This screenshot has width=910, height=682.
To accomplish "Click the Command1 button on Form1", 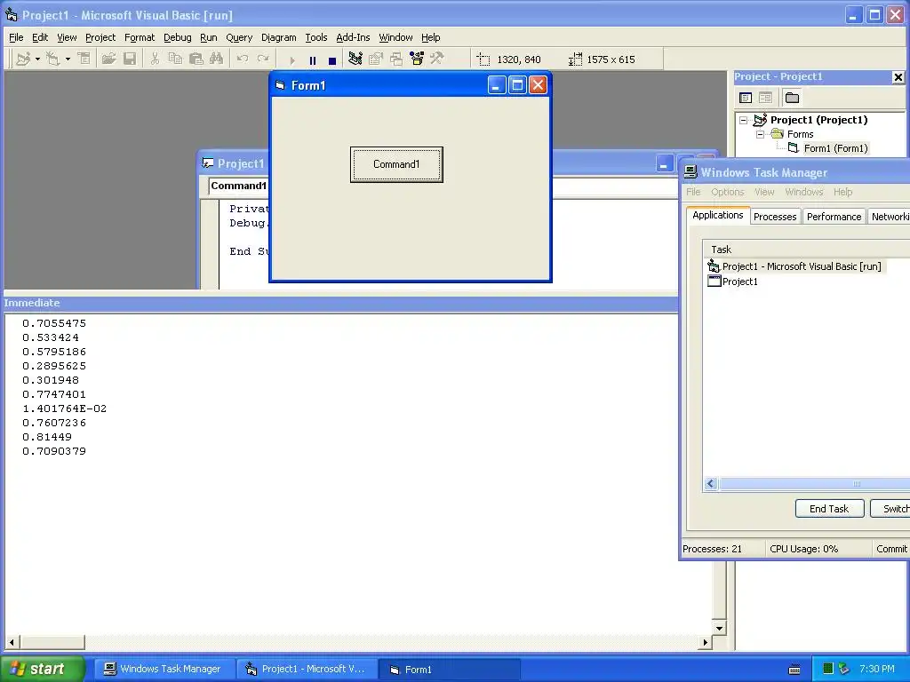I will pos(396,164).
